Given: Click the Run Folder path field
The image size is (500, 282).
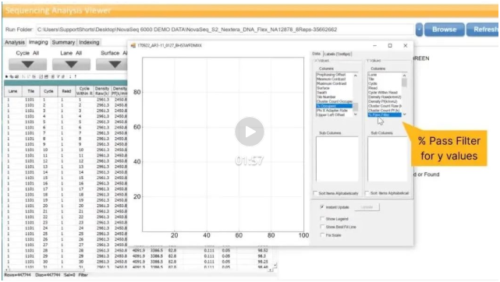Looking at the screenshot, I should [225, 30].
